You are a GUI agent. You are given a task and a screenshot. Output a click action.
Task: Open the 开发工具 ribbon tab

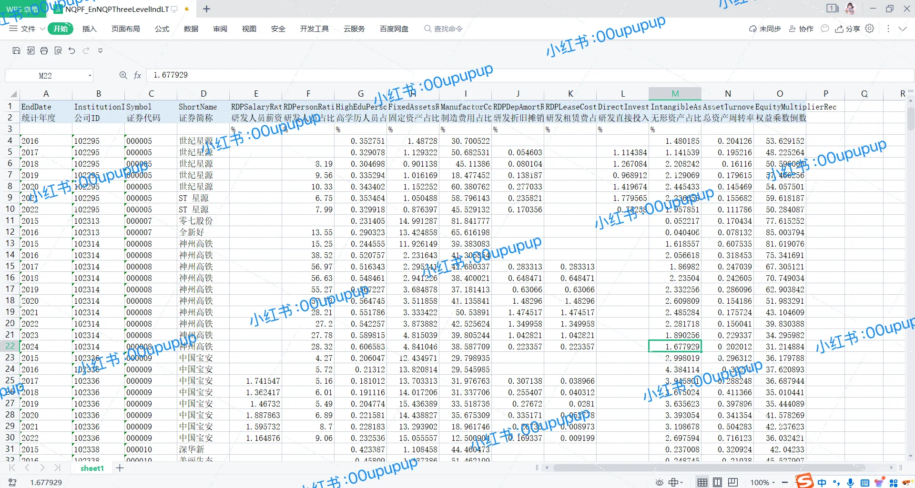315,29
